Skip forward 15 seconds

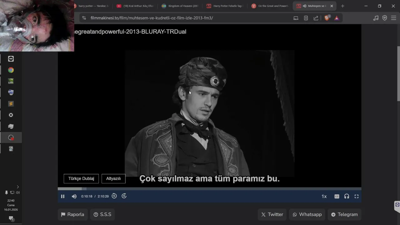point(124,196)
